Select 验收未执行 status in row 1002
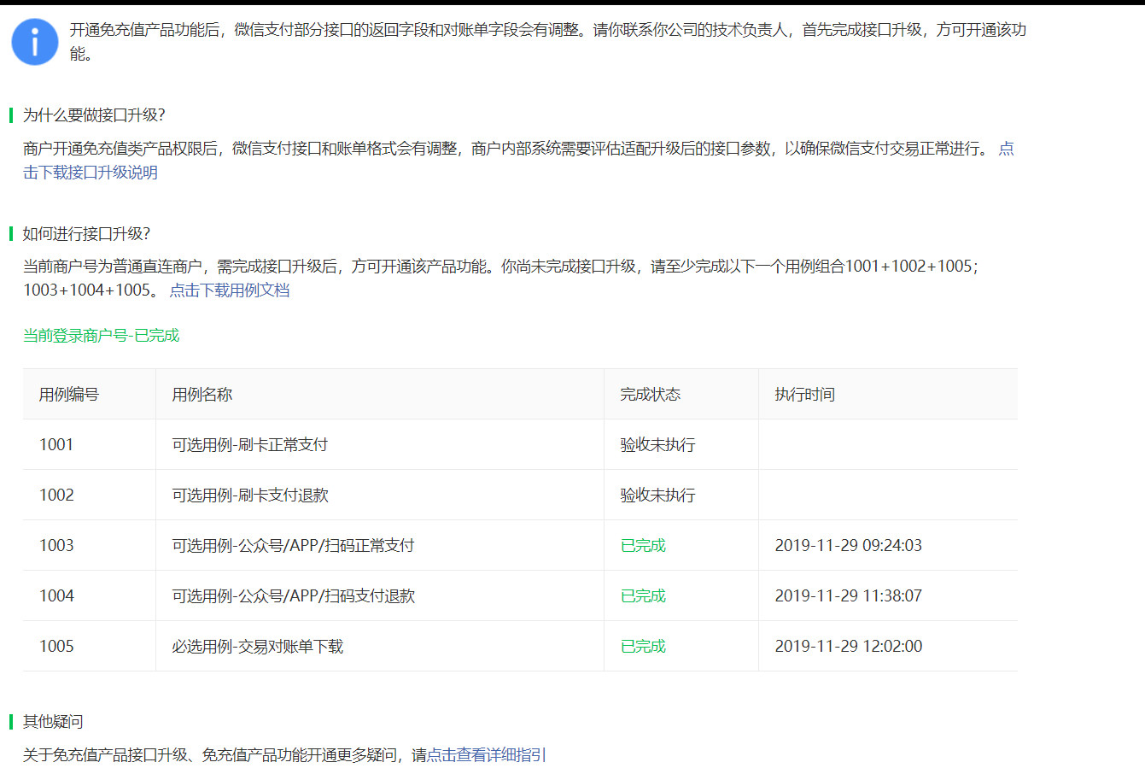The width and height of the screenshot is (1145, 774). click(x=658, y=495)
